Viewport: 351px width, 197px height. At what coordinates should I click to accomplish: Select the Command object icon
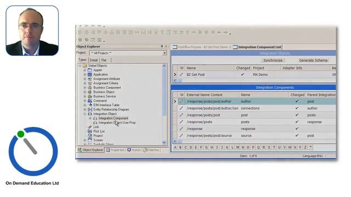pos(90,101)
